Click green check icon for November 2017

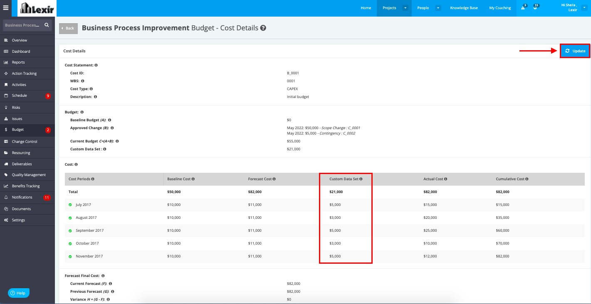[x=70, y=256]
